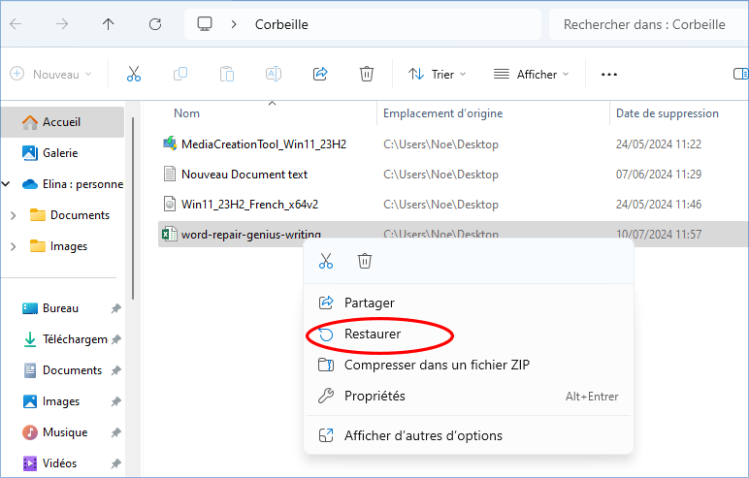Open the OneDrive Images folder

[59, 246]
